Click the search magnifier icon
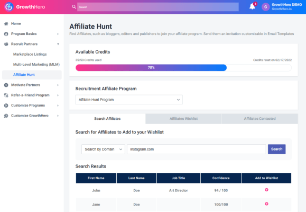 (x=74, y=7)
